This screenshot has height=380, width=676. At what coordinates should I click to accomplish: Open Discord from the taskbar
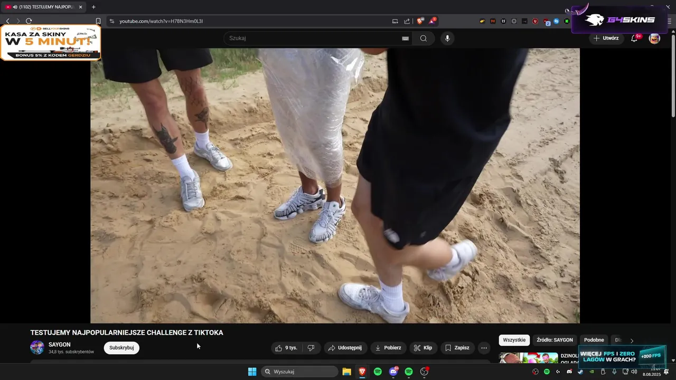point(393,372)
